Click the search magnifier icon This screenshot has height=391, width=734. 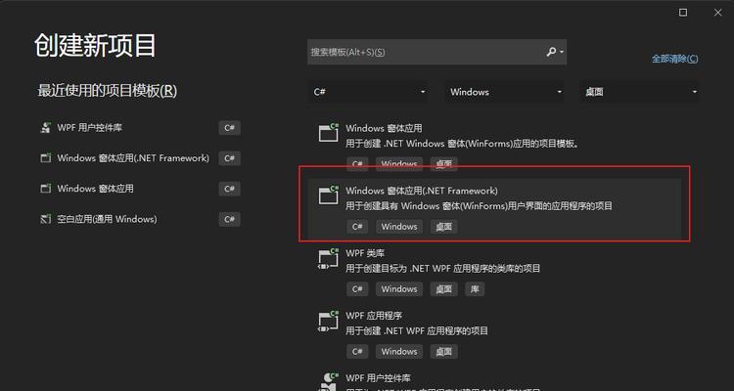pyautogui.click(x=551, y=52)
